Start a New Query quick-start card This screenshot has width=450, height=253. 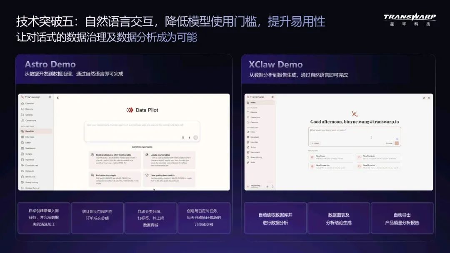(x=331, y=157)
